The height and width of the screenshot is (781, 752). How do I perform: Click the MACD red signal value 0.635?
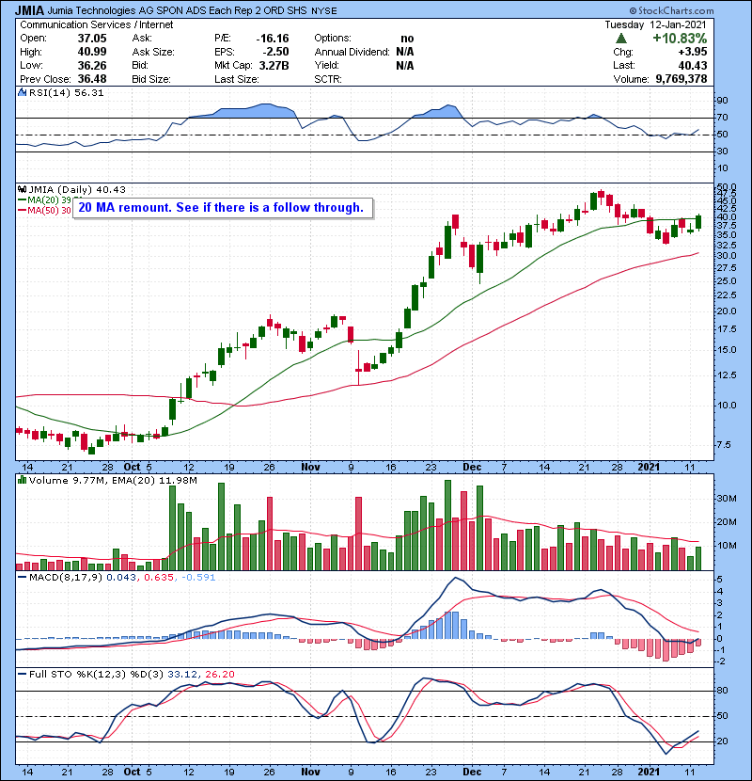pyautogui.click(x=159, y=578)
